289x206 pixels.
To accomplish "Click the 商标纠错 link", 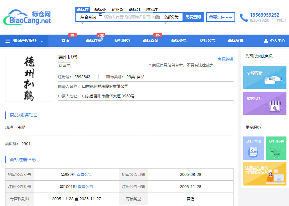I will coord(225,59).
